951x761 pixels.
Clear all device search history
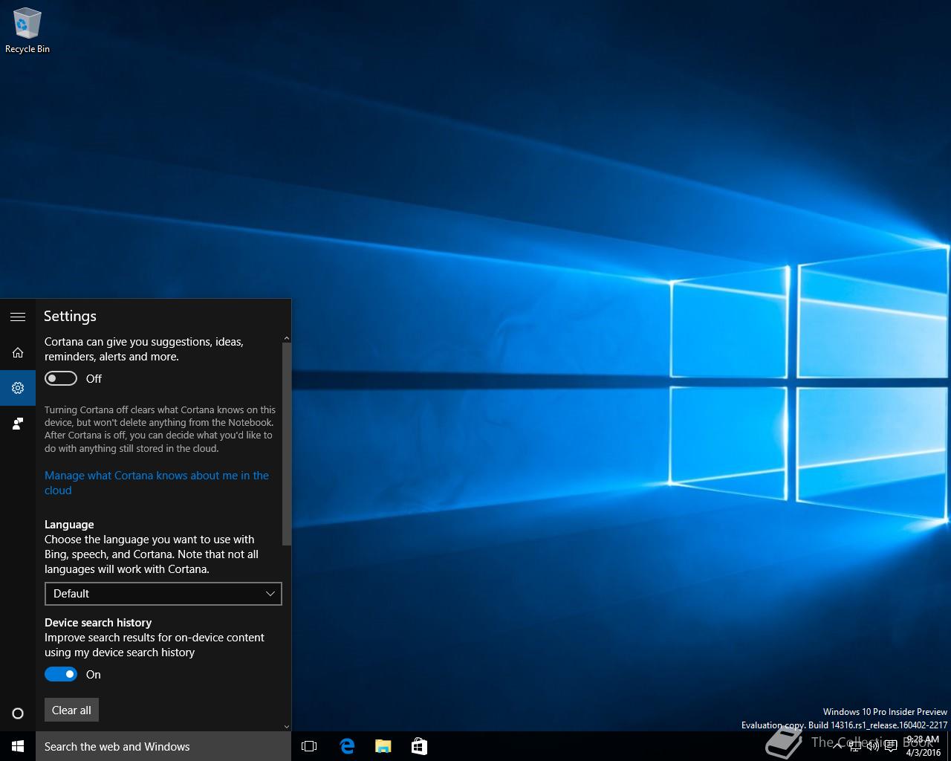click(71, 710)
